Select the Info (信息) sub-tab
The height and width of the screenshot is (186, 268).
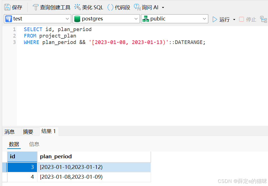34,144
